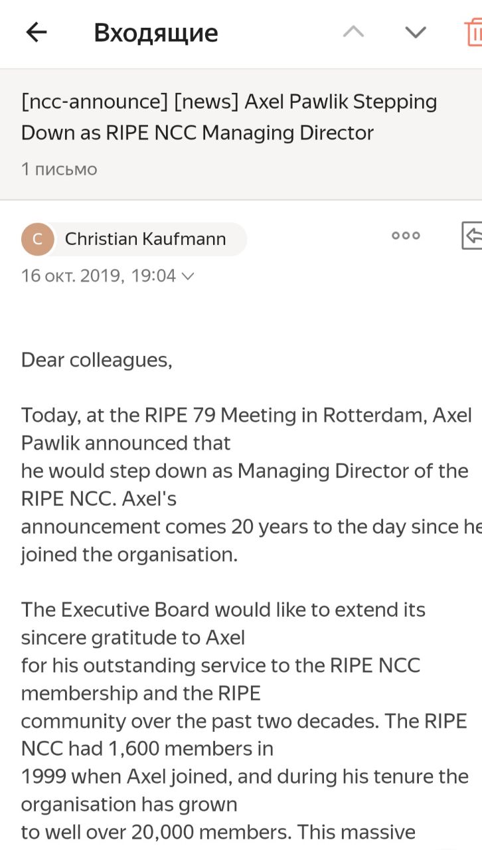The height and width of the screenshot is (850, 482).
Task: Tap the "Dear colleagues," greeting line
Action: click(97, 359)
